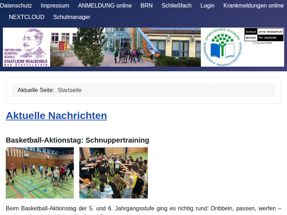Open the Schließfach page
This screenshot has height=215, width=287.
click(177, 5)
